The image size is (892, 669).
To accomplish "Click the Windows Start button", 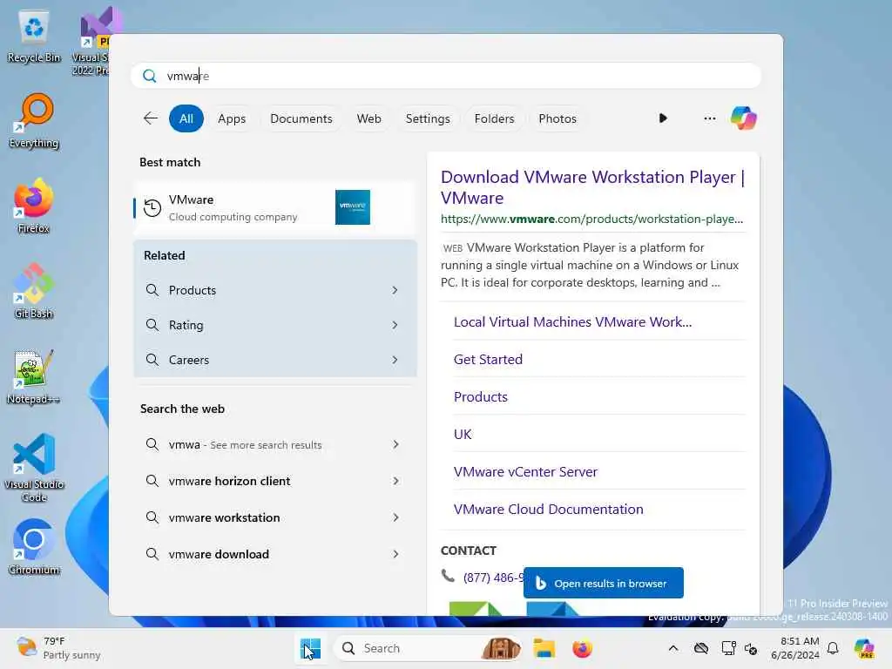I will pyautogui.click(x=310, y=648).
